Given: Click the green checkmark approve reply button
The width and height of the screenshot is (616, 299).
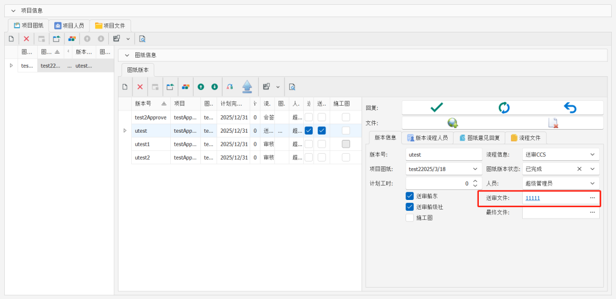Looking at the screenshot, I should pyautogui.click(x=436, y=107).
